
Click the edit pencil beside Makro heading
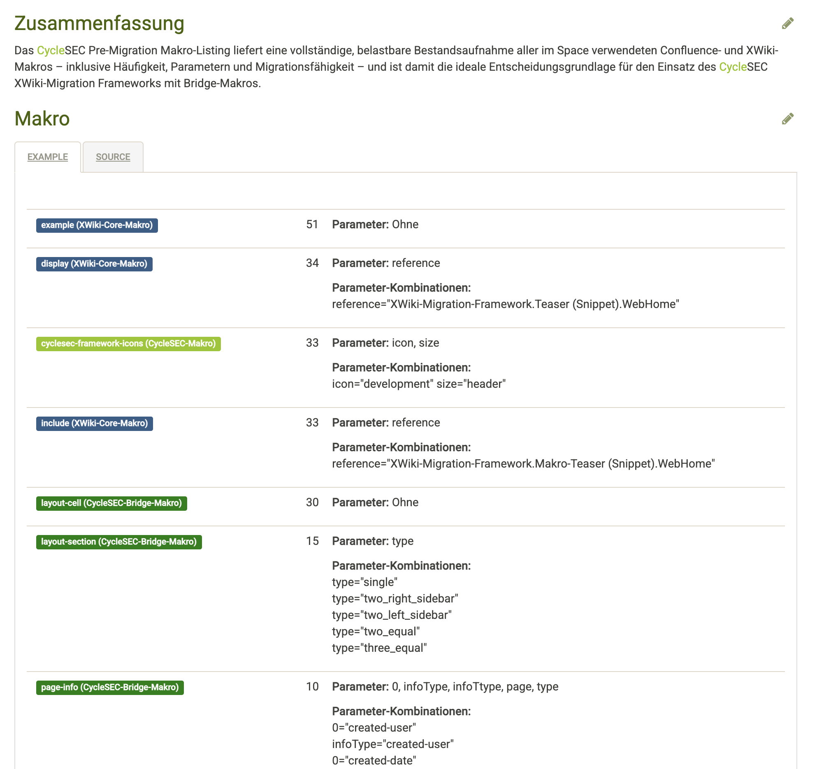click(x=787, y=119)
